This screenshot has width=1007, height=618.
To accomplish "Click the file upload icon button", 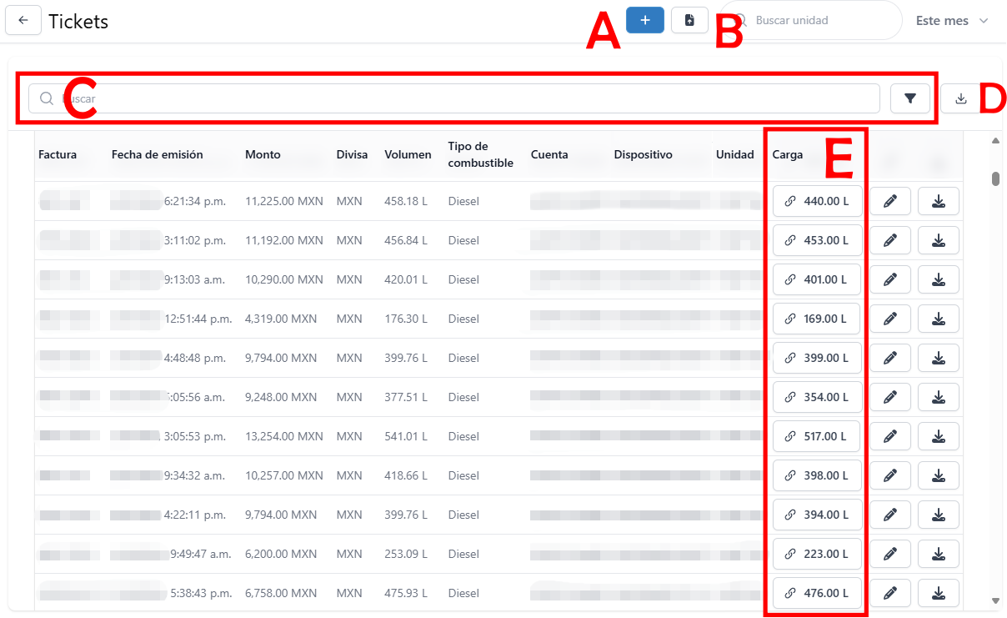I will (x=689, y=20).
